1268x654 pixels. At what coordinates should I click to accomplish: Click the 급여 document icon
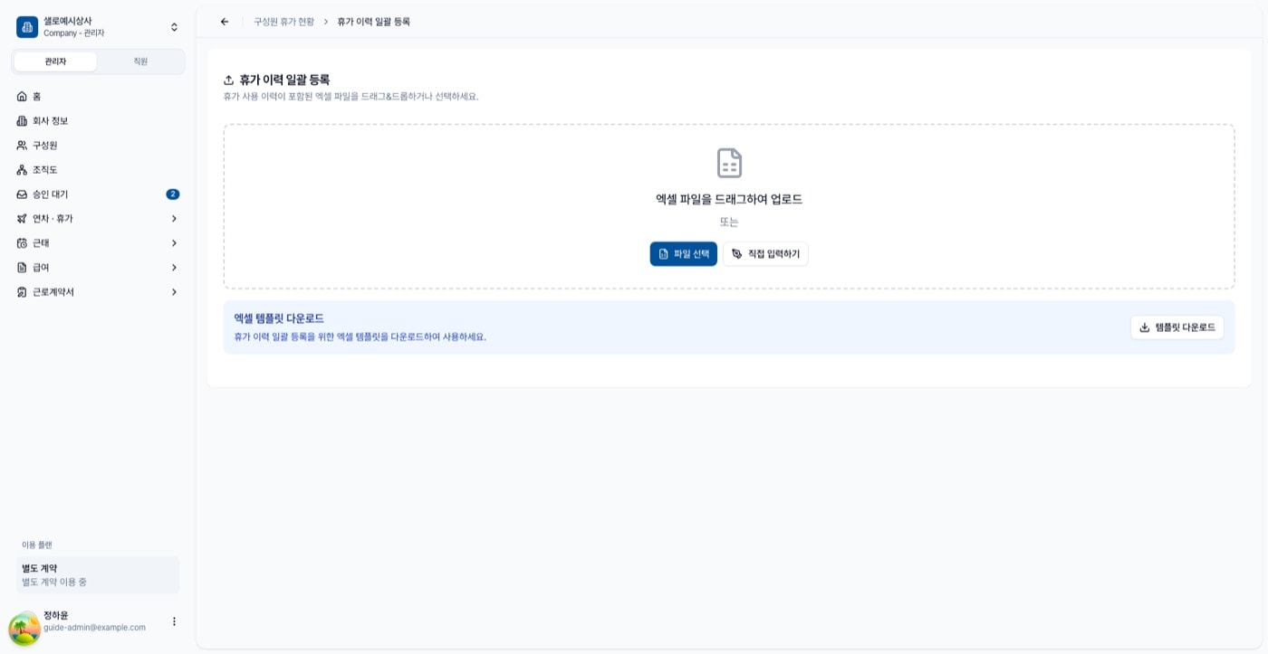tap(22, 267)
